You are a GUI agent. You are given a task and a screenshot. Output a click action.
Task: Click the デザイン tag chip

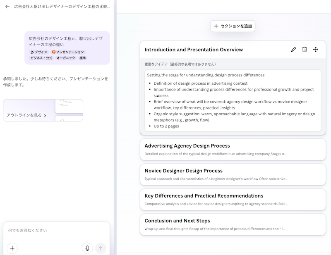click(39, 52)
